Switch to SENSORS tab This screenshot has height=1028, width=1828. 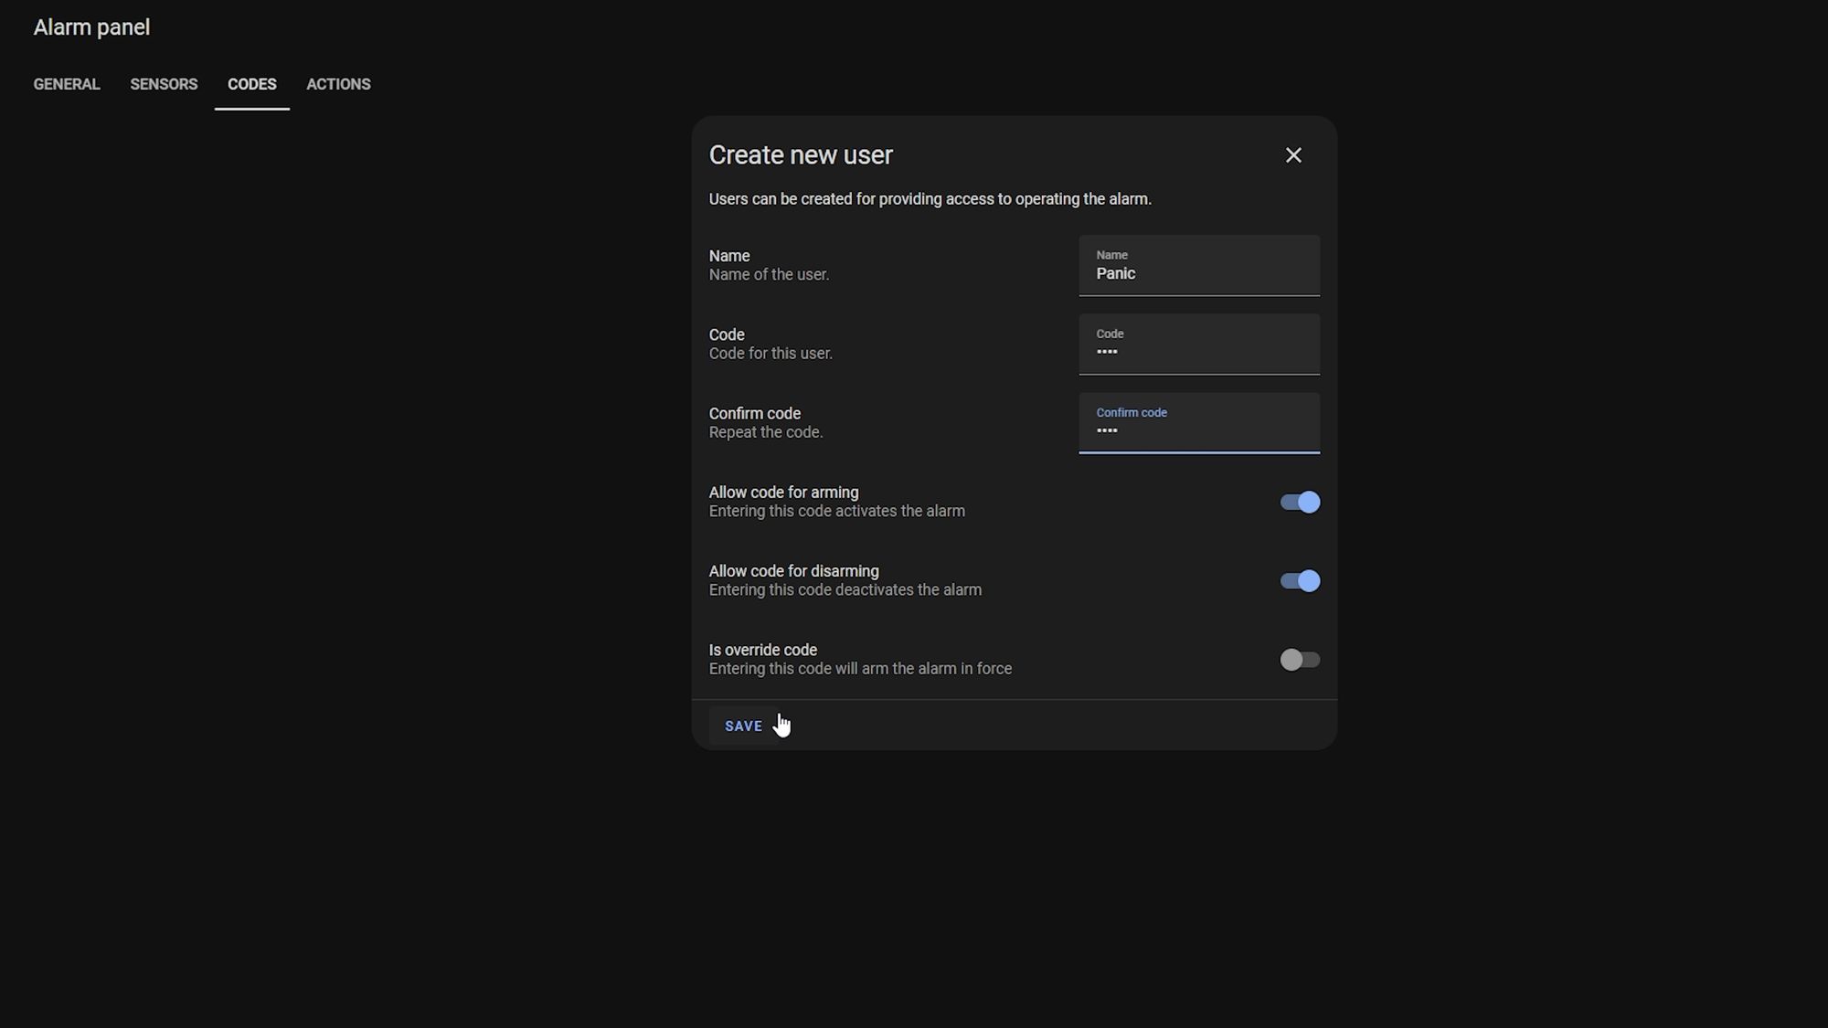tap(164, 84)
